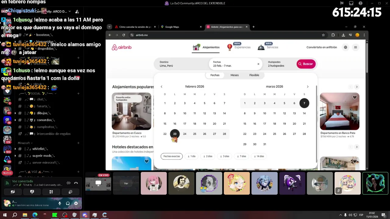
Task: Select ± 3 días flexibility chip
Action: point(225,156)
